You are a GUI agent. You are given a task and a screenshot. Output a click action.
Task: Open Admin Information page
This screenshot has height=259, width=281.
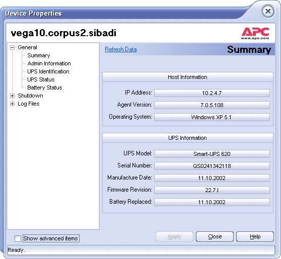pos(49,63)
